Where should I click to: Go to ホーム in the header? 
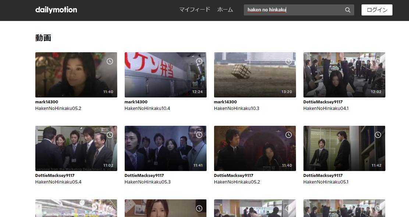coord(225,10)
